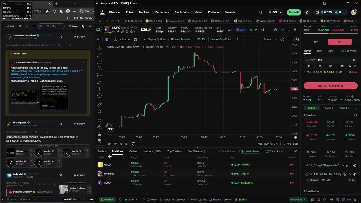Click the Axiom logo in top navigation
The image size is (361, 203).
102,12
